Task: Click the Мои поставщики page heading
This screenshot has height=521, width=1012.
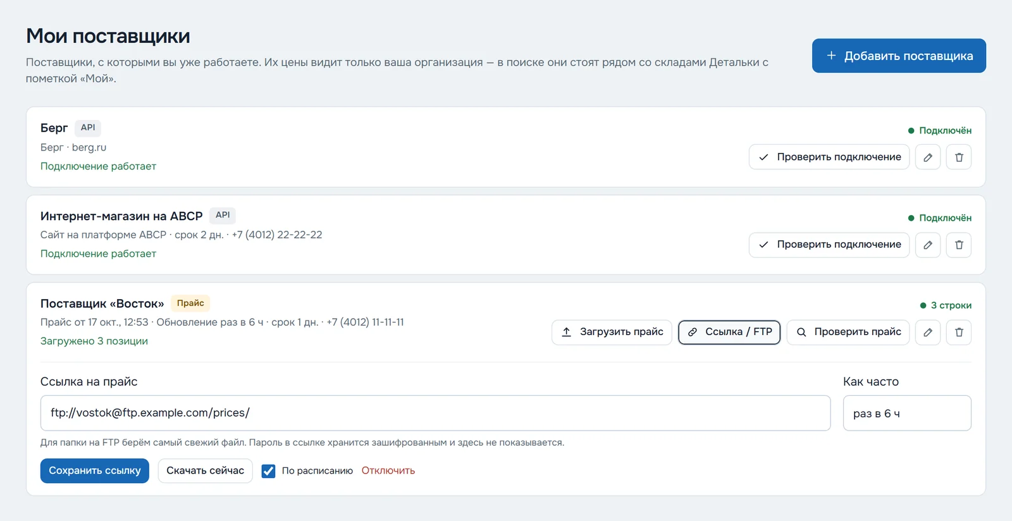Action: pos(108,36)
